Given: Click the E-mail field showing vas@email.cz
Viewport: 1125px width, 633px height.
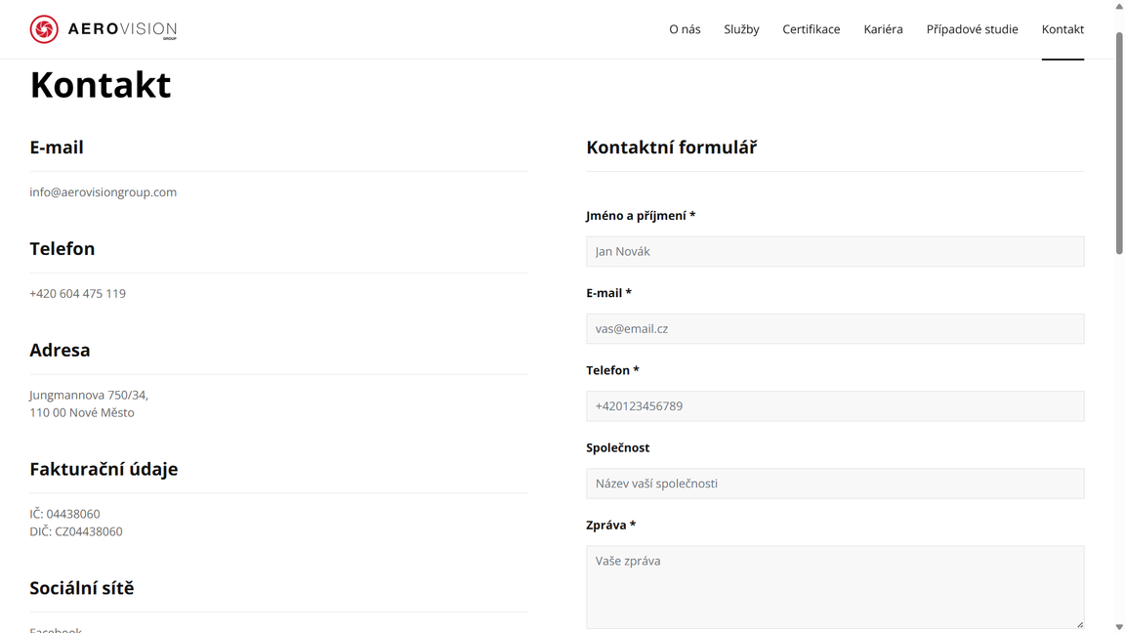Looking at the screenshot, I should [x=835, y=328].
